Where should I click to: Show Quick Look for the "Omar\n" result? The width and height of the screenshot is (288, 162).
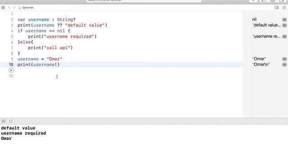284,65
